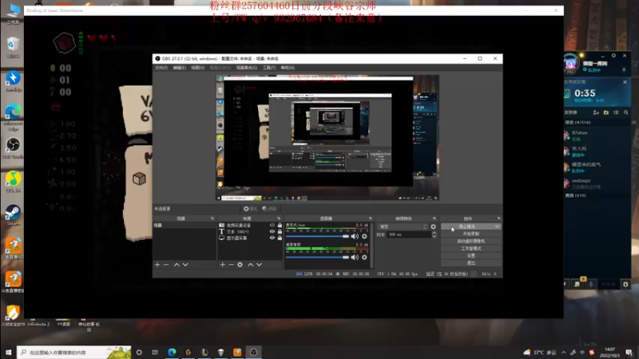Open the OBS Studio desktop shortcut
The image size is (639, 359).
pos(13,148)
